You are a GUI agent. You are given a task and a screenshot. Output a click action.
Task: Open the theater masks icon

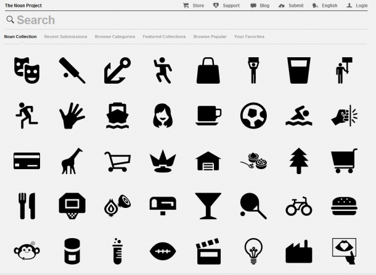27,70
